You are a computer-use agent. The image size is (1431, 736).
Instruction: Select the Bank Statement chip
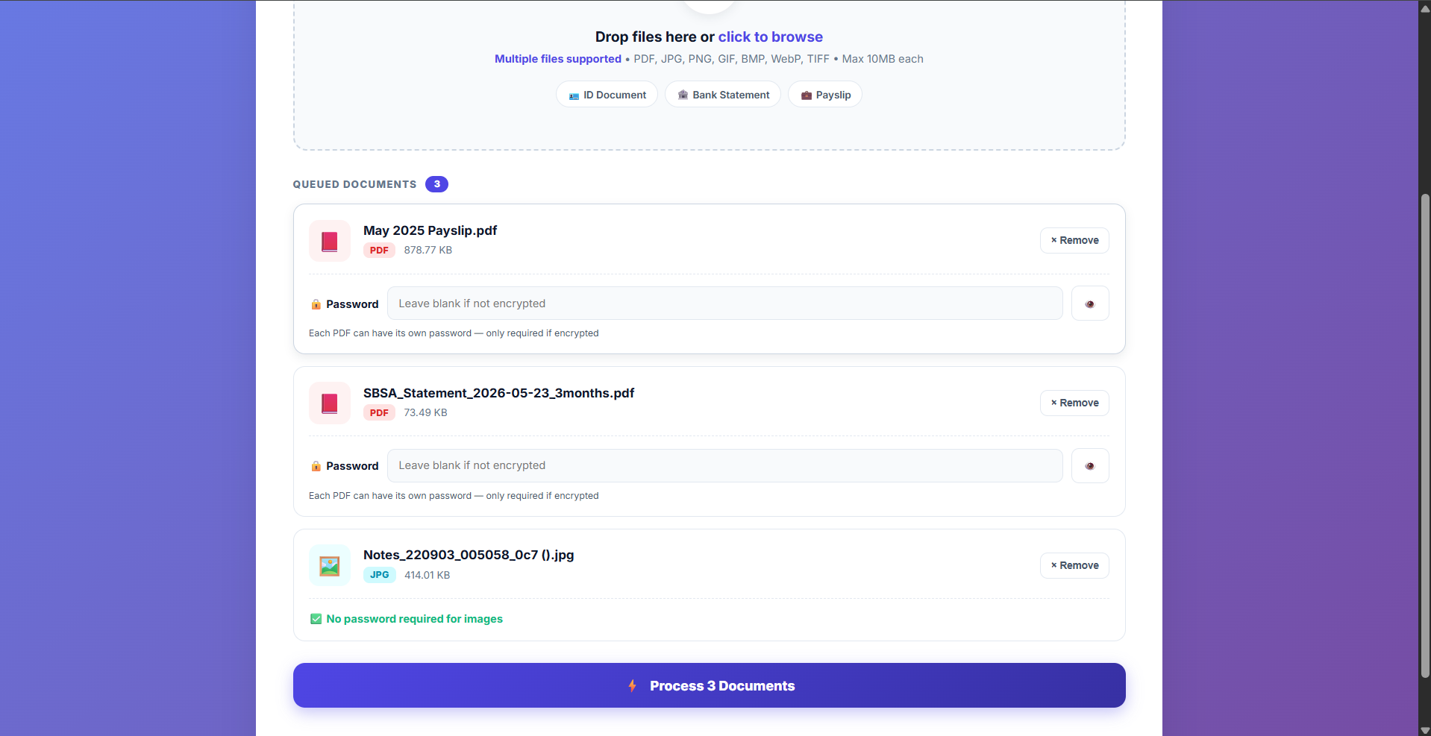click(723, 95)
